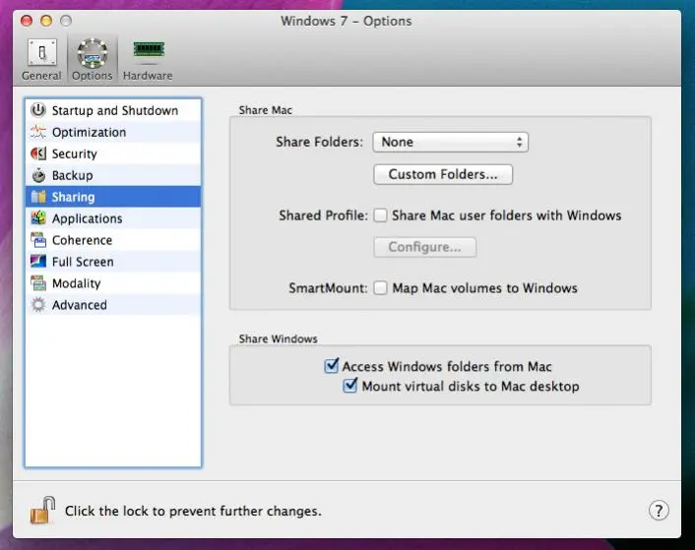Image resolution: width=695 pixels, height=550 pixels.
Task: Choose Modality from the sidebar
Action: pos(76,283)
